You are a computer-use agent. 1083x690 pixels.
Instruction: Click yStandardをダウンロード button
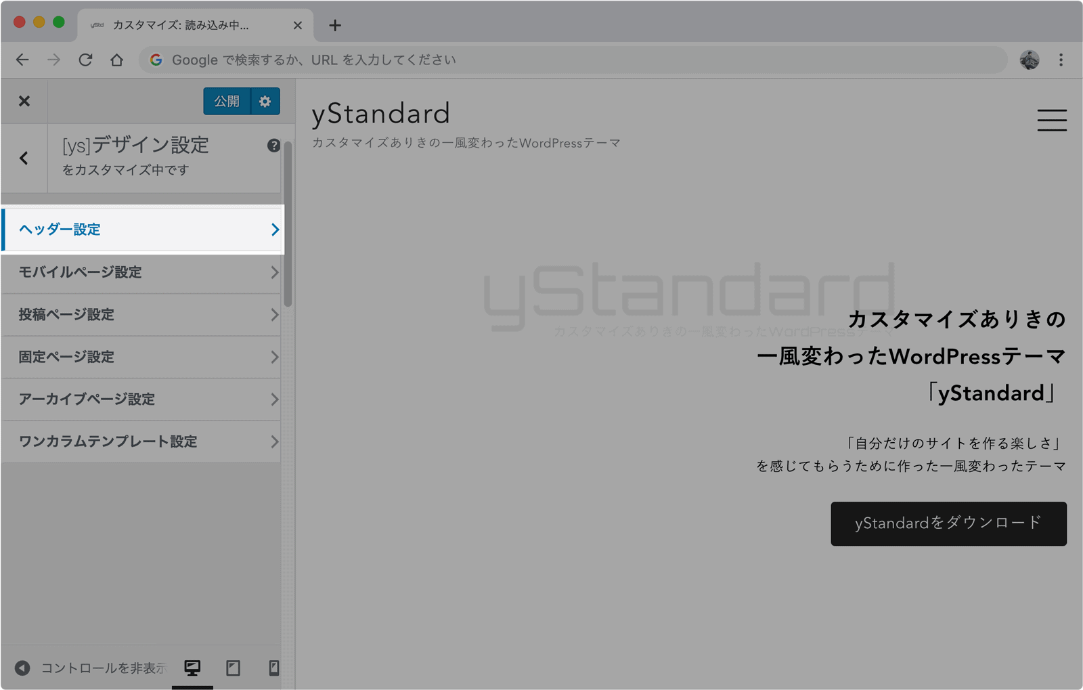(948, 523)
